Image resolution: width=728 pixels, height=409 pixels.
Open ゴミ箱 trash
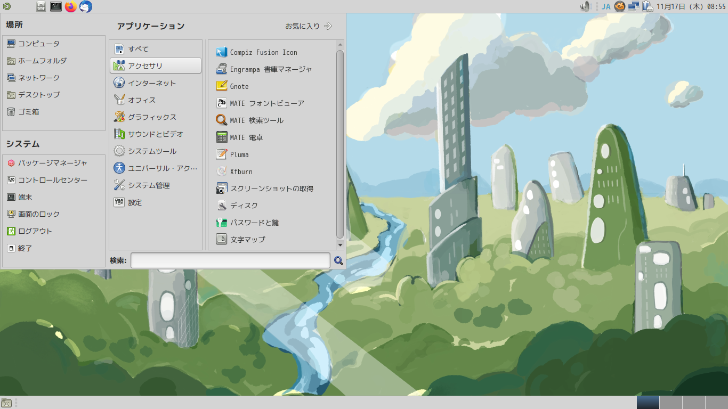54,112
